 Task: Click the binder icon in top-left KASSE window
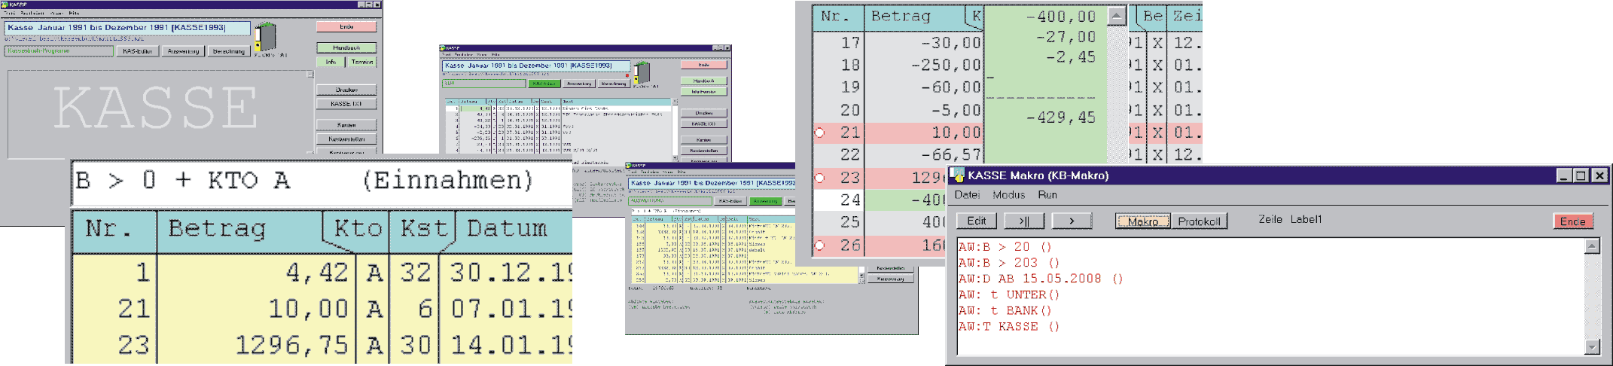tap(265, 36)
